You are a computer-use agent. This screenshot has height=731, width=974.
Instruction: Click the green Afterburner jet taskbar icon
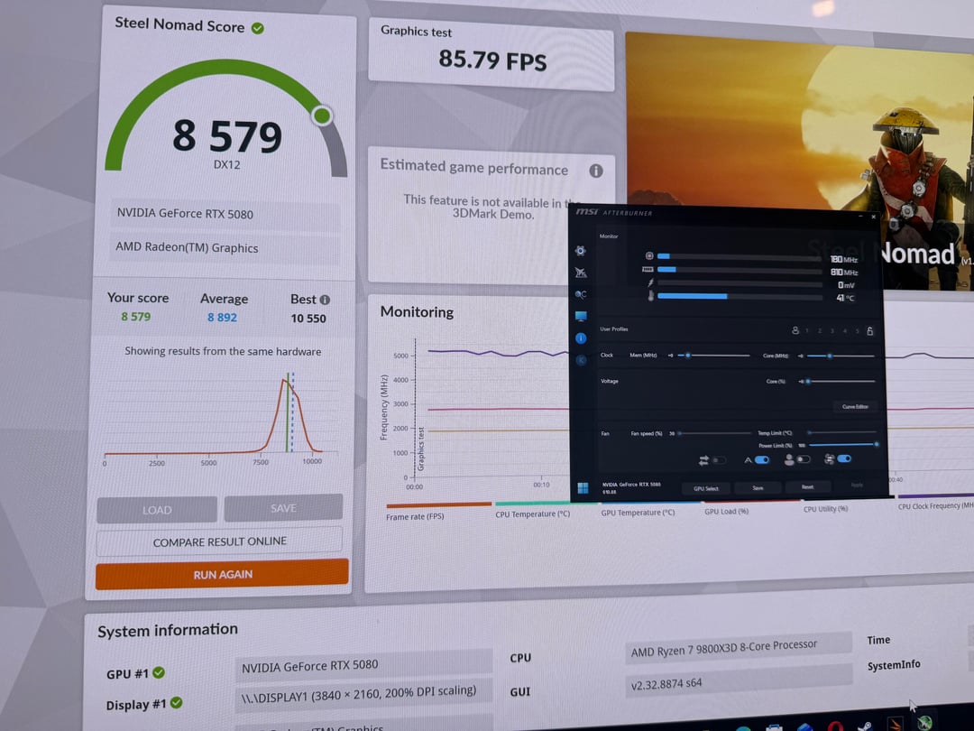925,722
